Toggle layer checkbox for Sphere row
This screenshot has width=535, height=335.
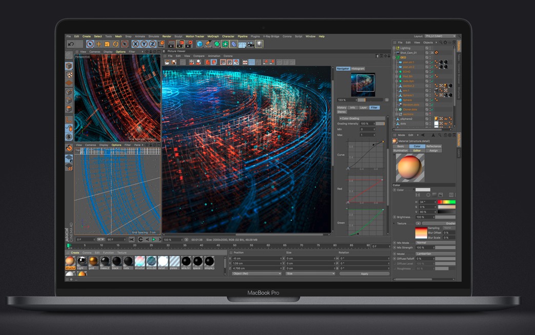[x=427, y=100]
